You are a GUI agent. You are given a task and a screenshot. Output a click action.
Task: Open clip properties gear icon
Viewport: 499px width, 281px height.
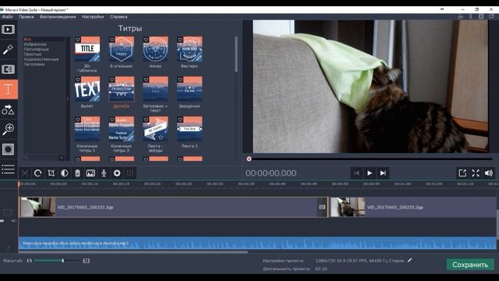tap(117, 173)
